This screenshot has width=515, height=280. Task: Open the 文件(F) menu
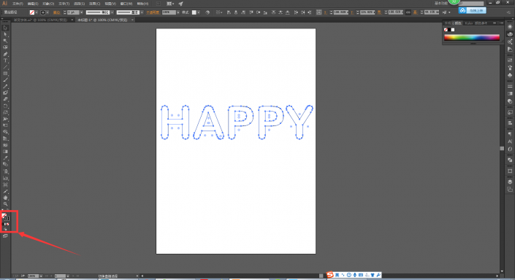pos(18,4)
